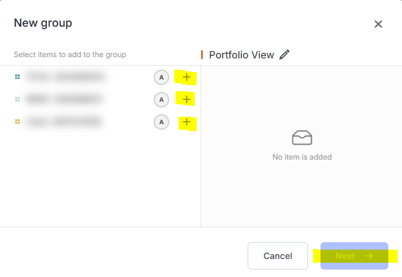Add the orange-grid item using its plus icon
Screen dimensions: 402x277
pyautogui.click(x=187, y=122)
